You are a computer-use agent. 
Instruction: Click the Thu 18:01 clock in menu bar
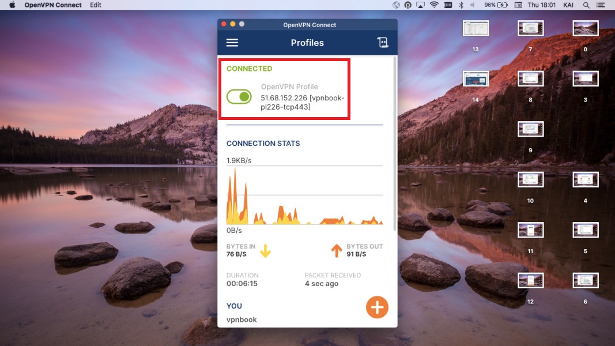point(541,5)
